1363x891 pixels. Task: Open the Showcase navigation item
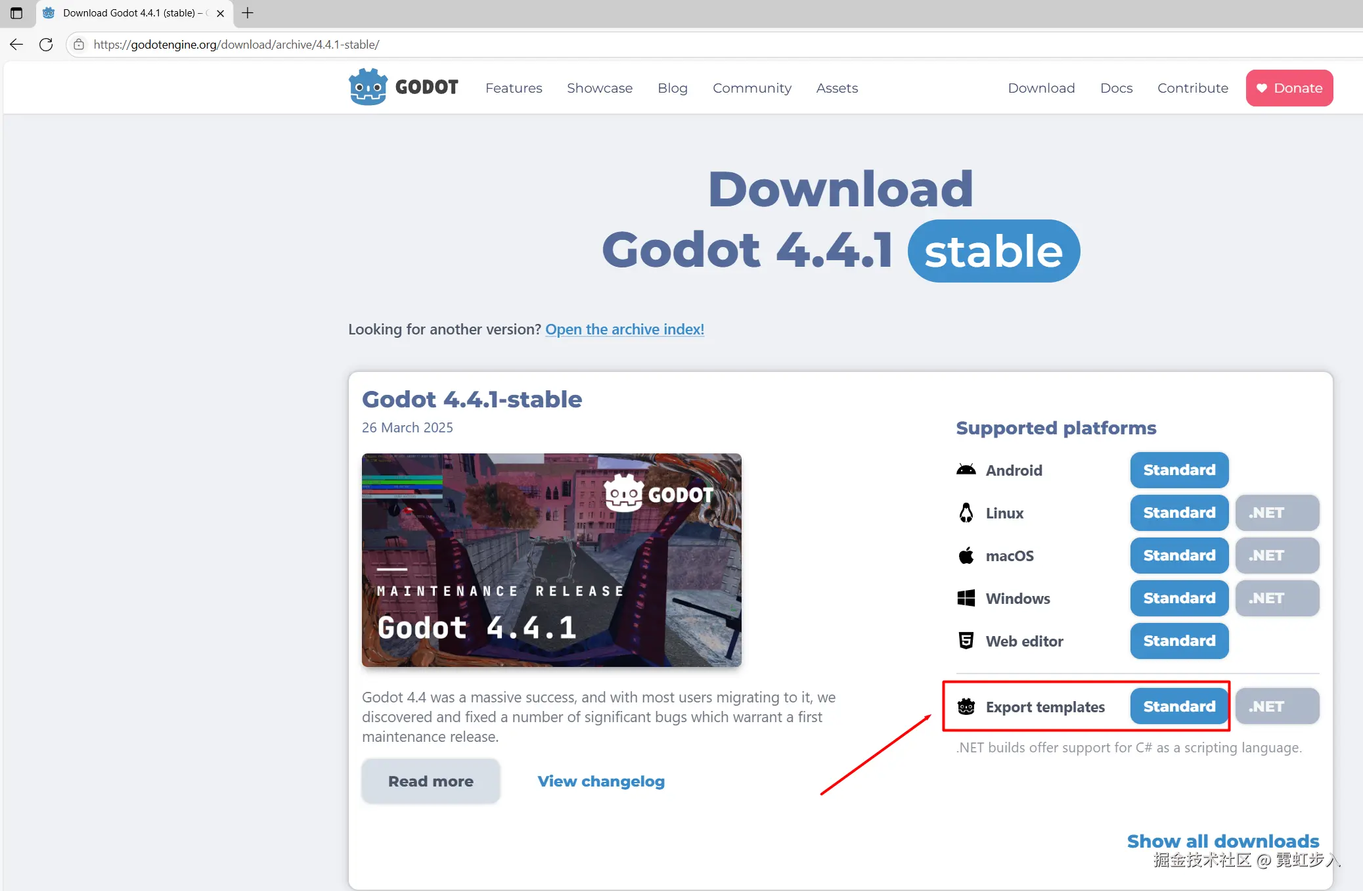(x=599, y=88)
